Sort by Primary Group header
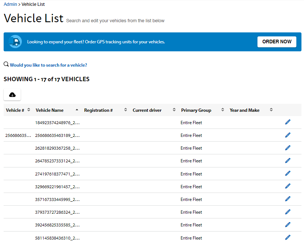304x241 pixels. pyautogui.click(x=196, y=110)
